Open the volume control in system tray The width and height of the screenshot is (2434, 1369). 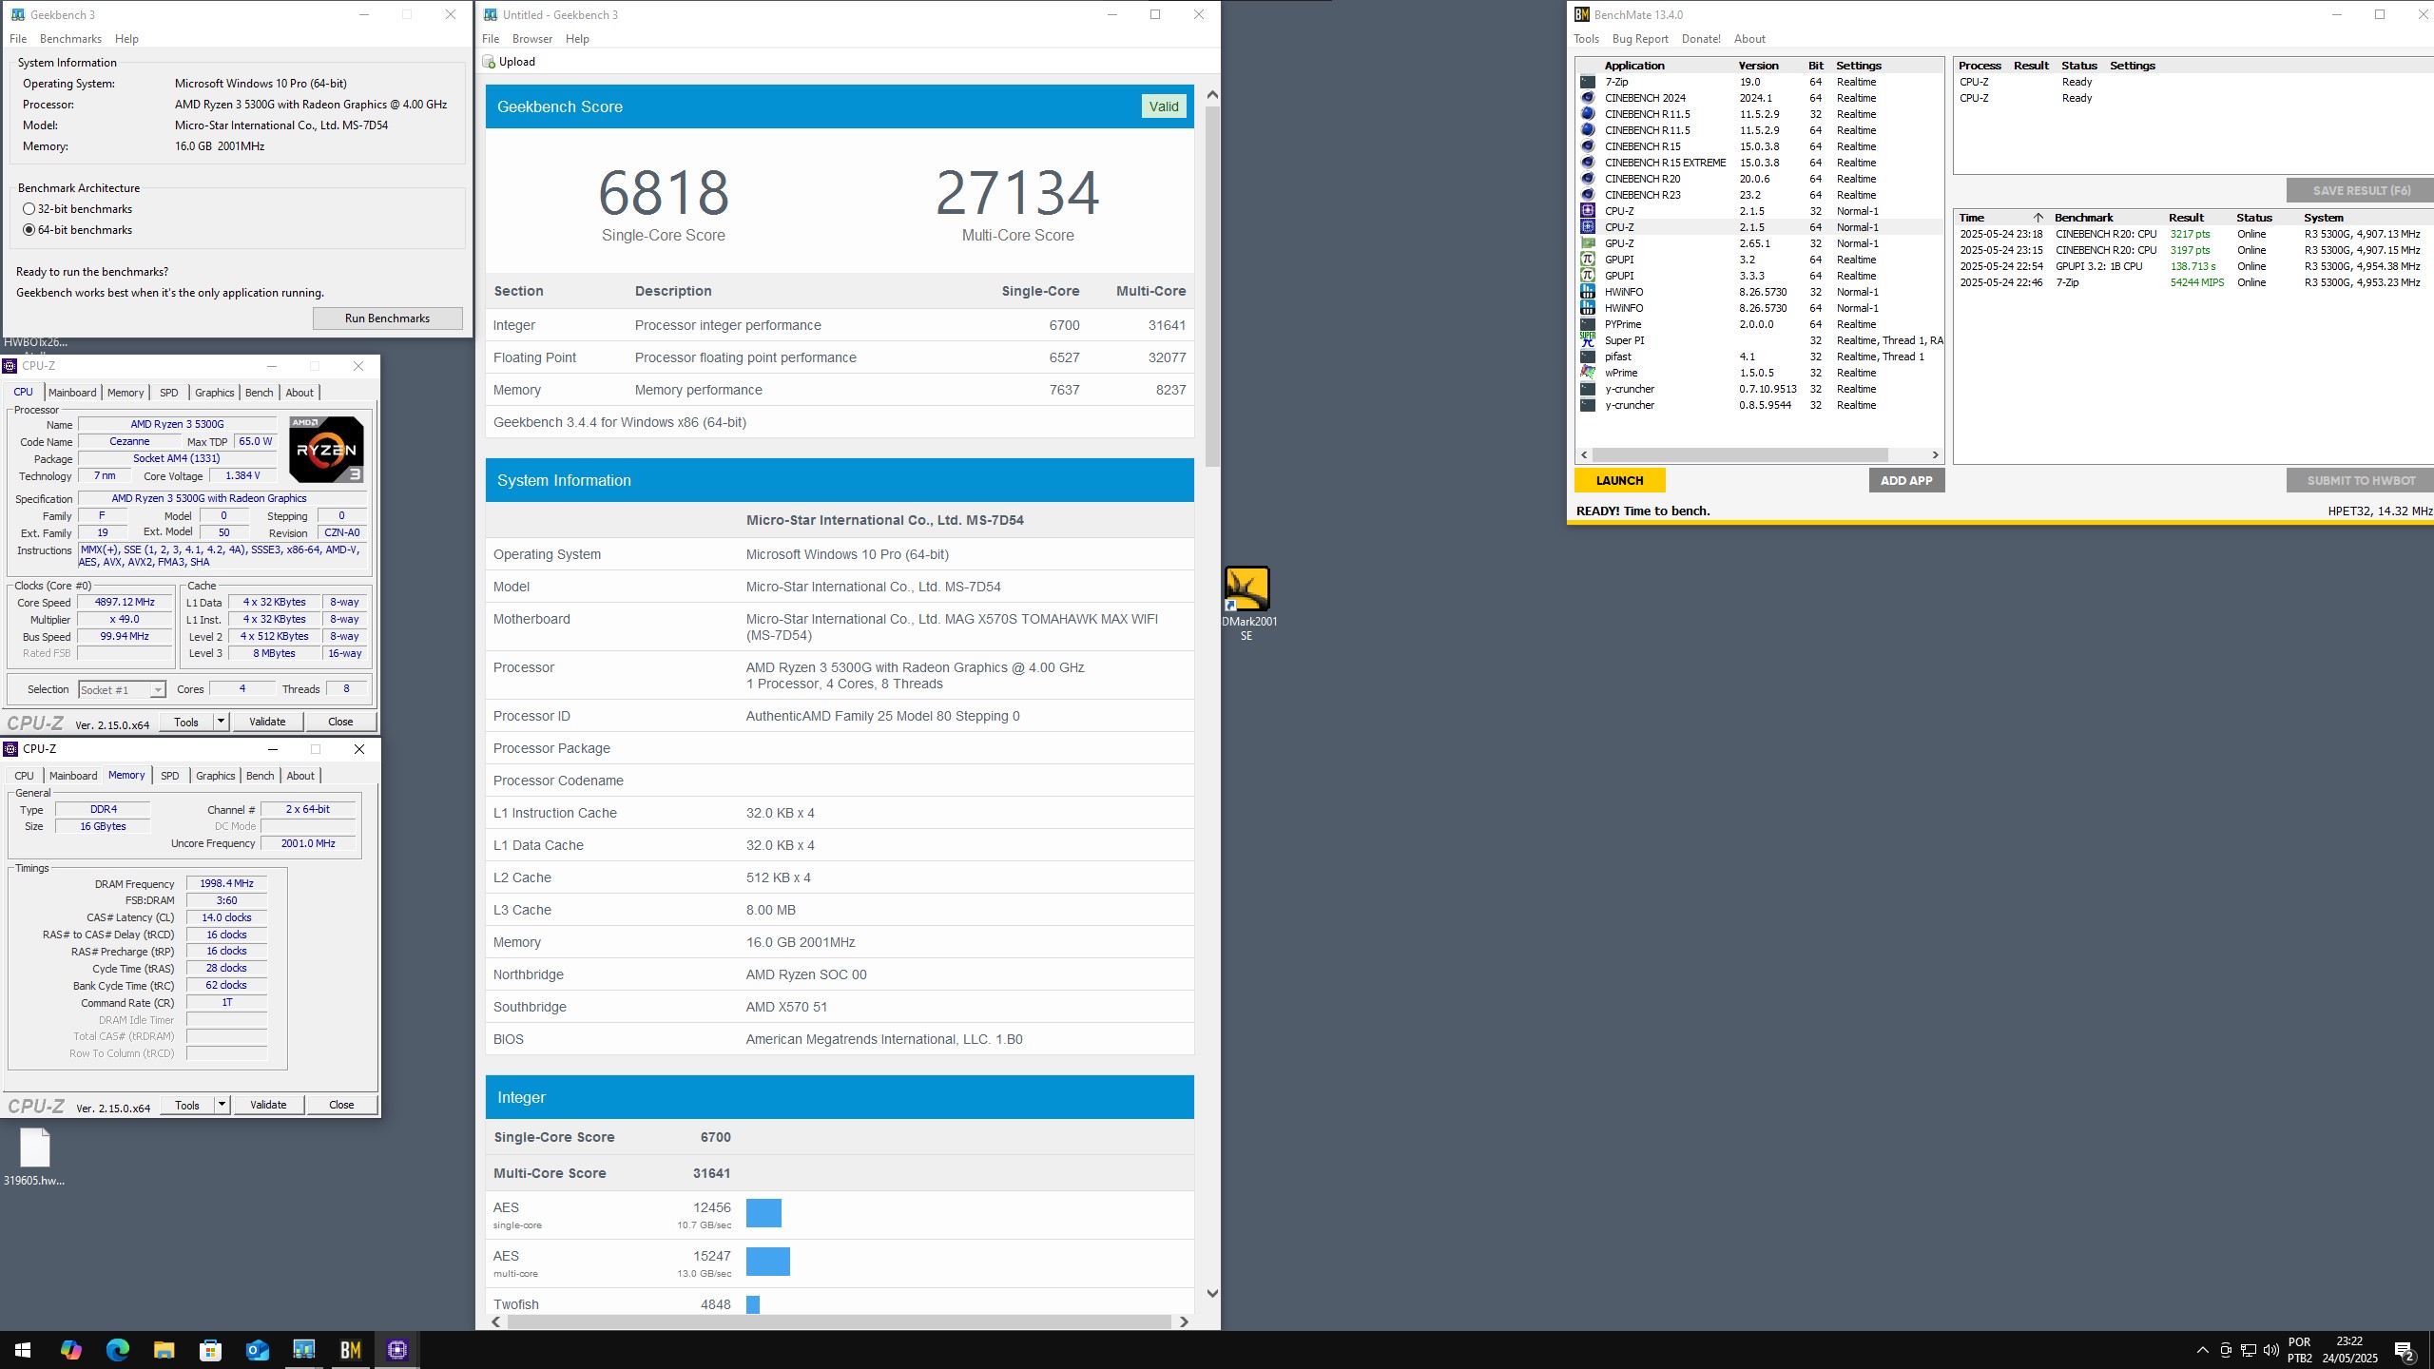coord(2270,1350)
